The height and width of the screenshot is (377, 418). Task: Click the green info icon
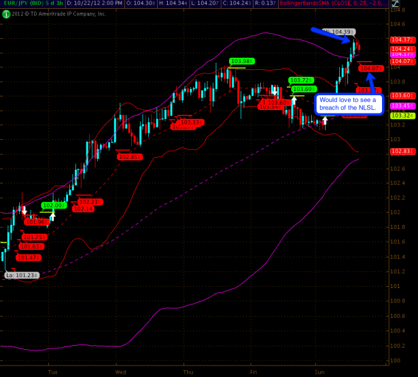coord(6,14)
